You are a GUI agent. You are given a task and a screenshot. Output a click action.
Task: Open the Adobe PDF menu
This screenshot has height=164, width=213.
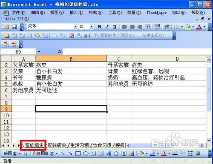point(17,19)
